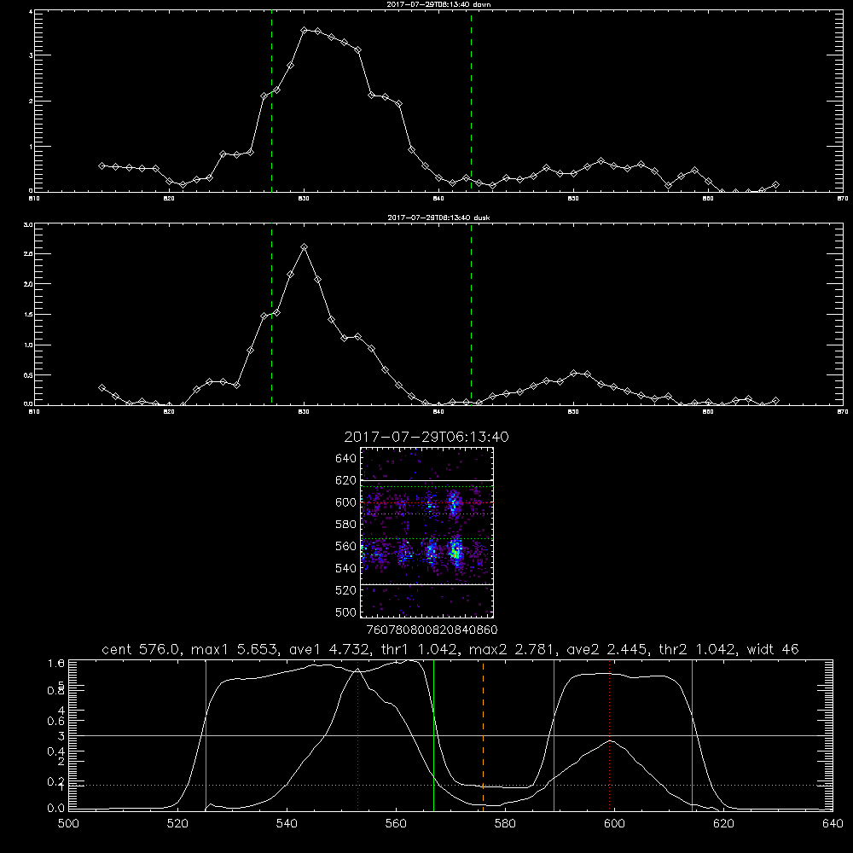Click the green vertical line near 567 in the bottom plot
Screen dimensions: 853x853
click(433, 735)
